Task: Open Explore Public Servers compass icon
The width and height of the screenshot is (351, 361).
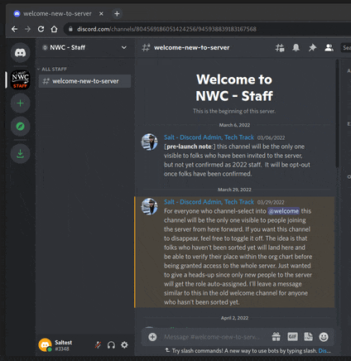Action: (x=20, y=127)
